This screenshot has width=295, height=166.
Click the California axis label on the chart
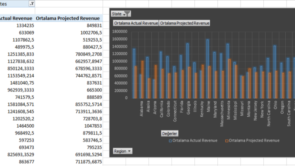(x=161, y=109)
